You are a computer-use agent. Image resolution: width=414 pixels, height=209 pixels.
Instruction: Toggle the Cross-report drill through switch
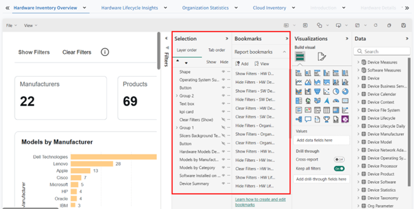tap(339, 160)
